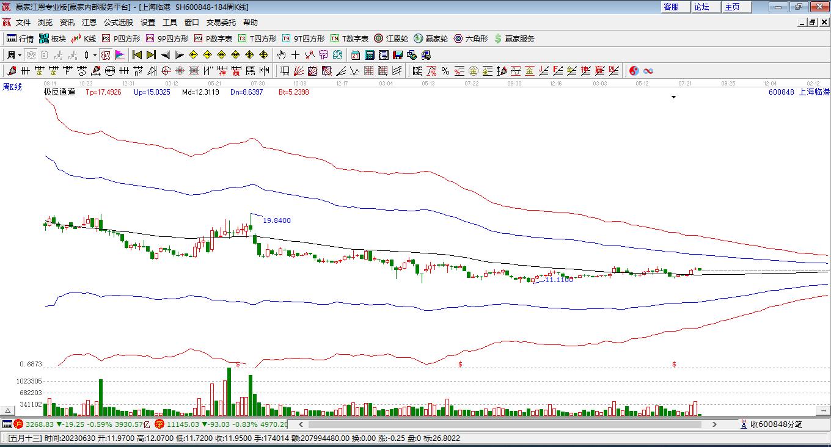The image size is (831, 447).
Task: Click the black dropdown triangle on chart
Action: pos(673,97)
